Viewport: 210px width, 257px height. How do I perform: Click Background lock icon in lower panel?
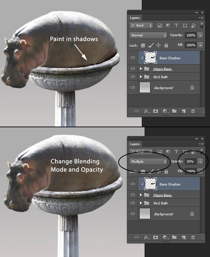192,214
